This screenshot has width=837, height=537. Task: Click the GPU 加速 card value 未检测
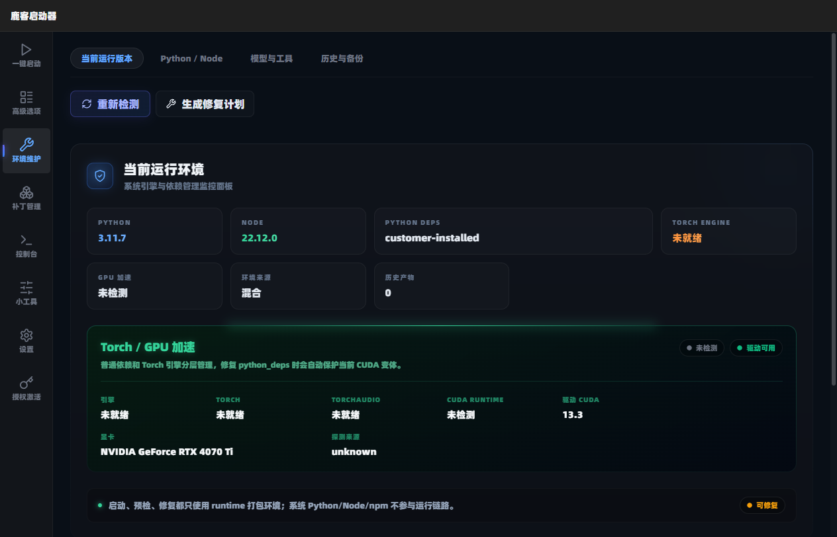(113, 293)
